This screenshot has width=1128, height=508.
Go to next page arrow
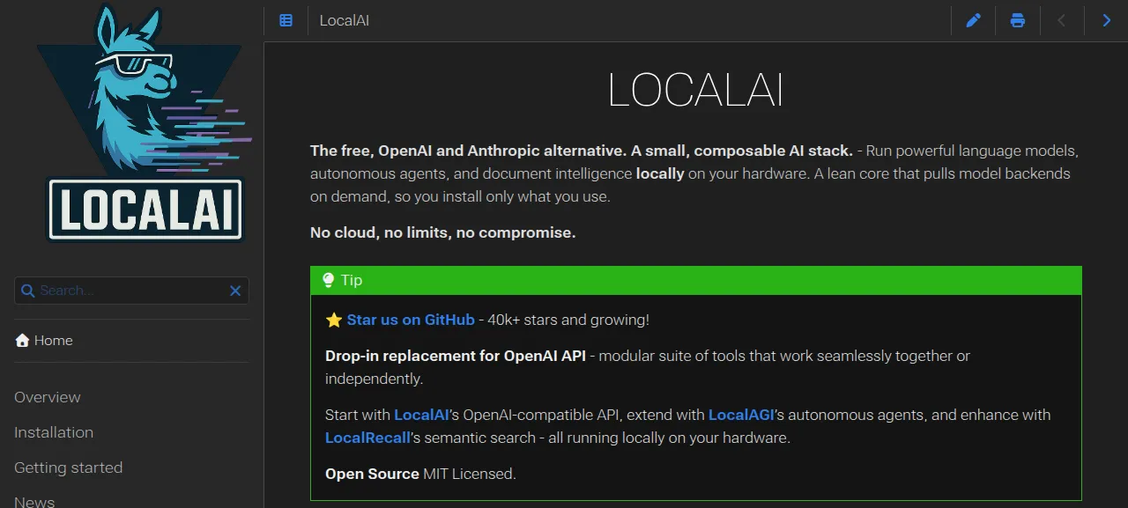click(1107, 20)
